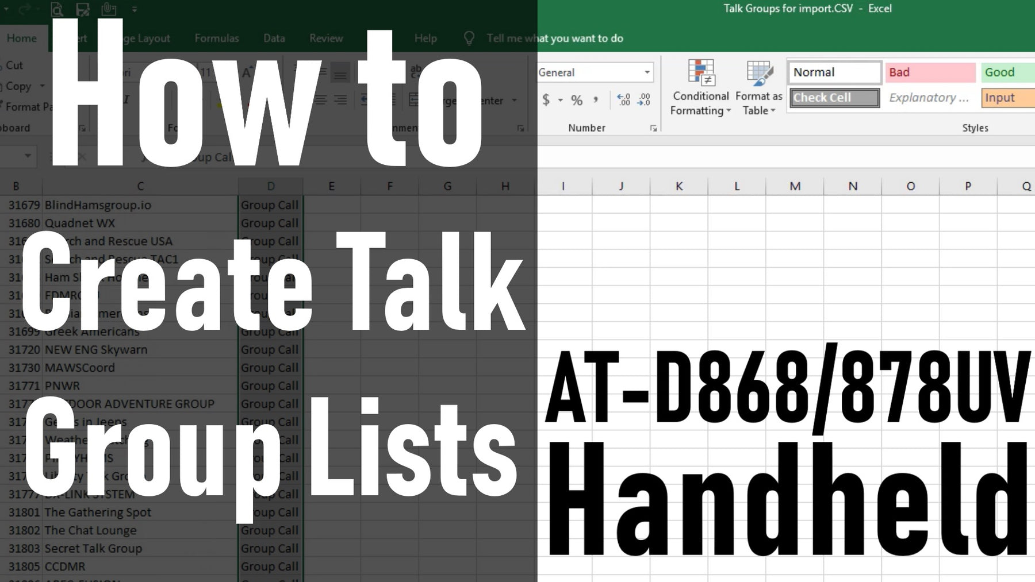
Task: Select the Quadnet WX cell
Action: 140,223
